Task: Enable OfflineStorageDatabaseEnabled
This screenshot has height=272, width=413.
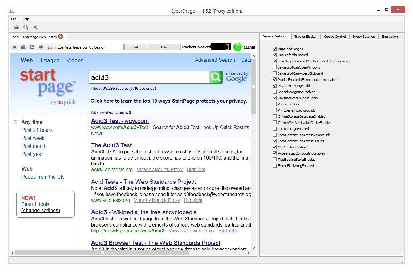Action: click(274, 116)
